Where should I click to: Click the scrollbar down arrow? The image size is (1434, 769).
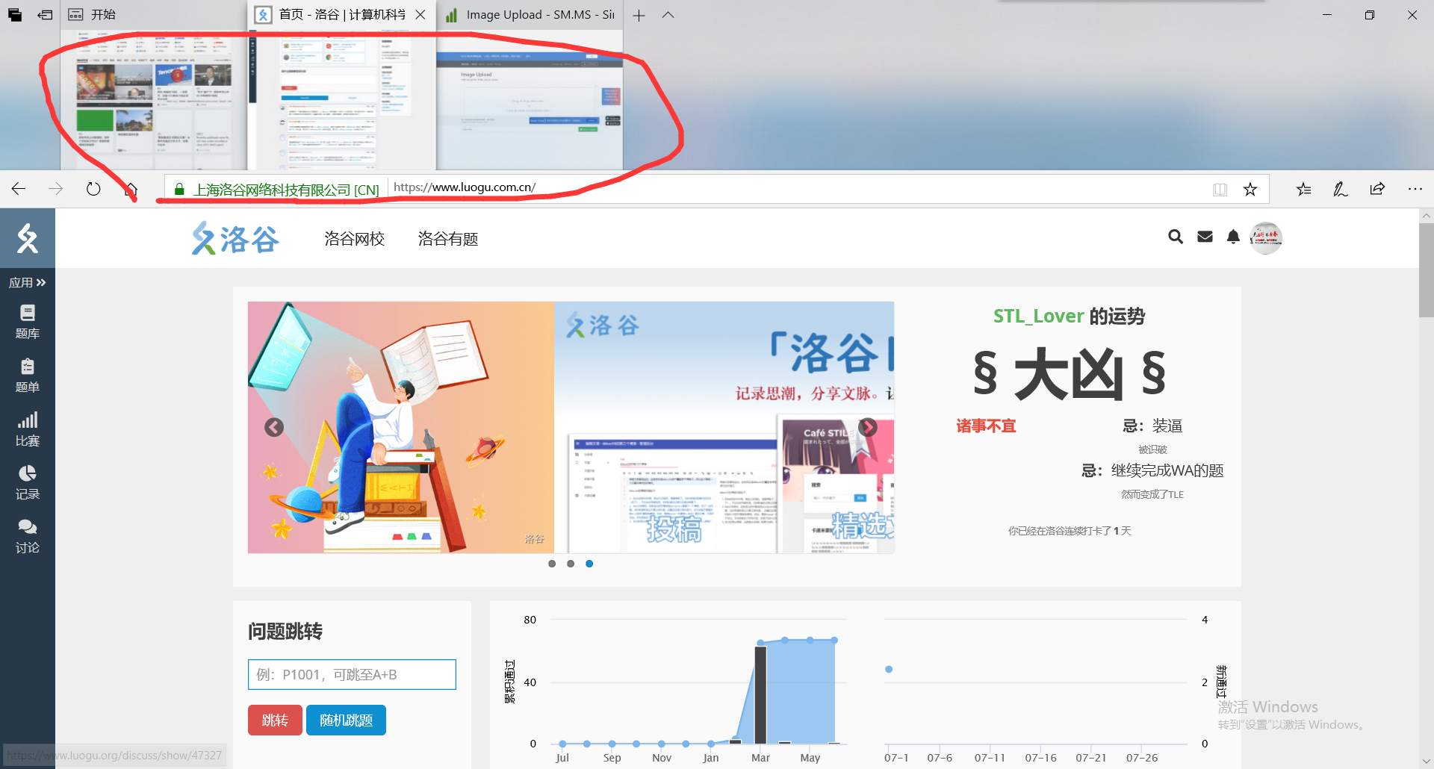click(x=1426, y=762)
